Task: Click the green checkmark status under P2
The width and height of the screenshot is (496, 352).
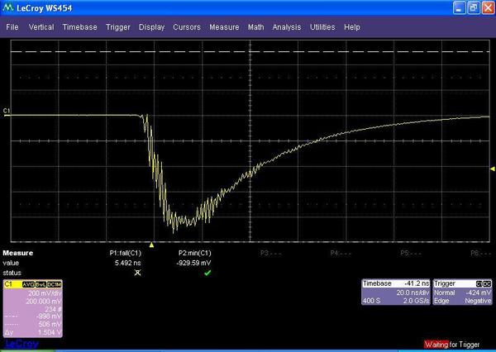Action: [207, 272]
